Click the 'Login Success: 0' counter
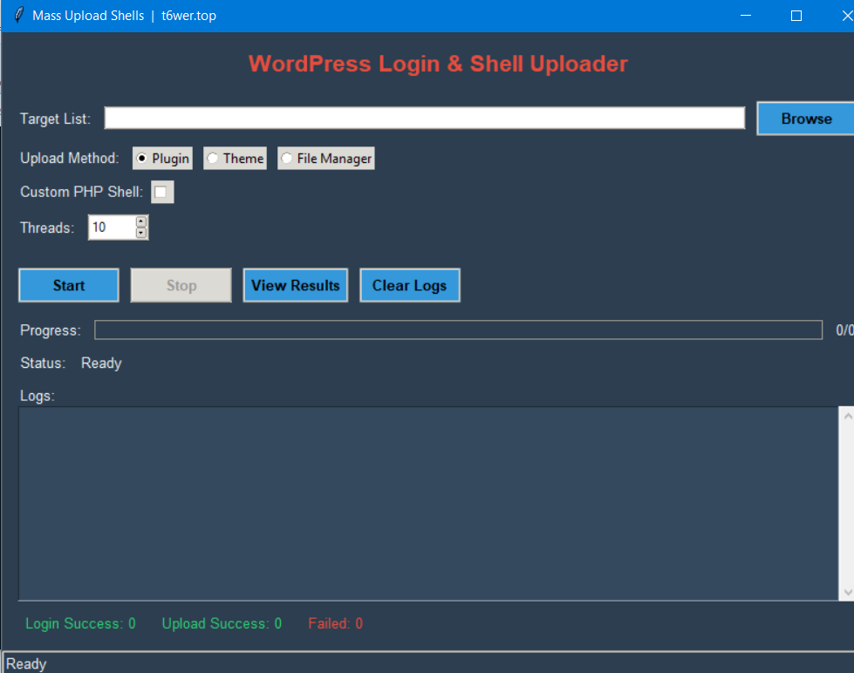The height and width of the screenshot is (673, 854). click(x=80, y=623)
